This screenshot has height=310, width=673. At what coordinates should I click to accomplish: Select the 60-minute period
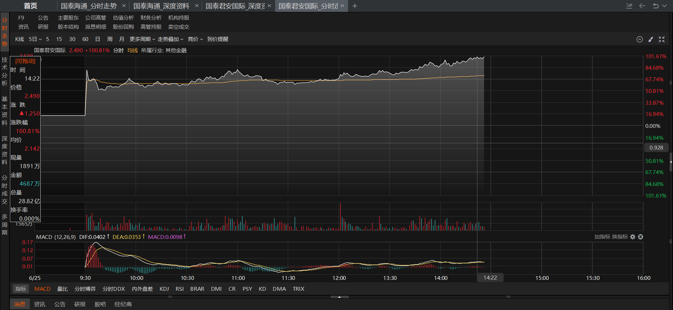click(x=85, y=39)
